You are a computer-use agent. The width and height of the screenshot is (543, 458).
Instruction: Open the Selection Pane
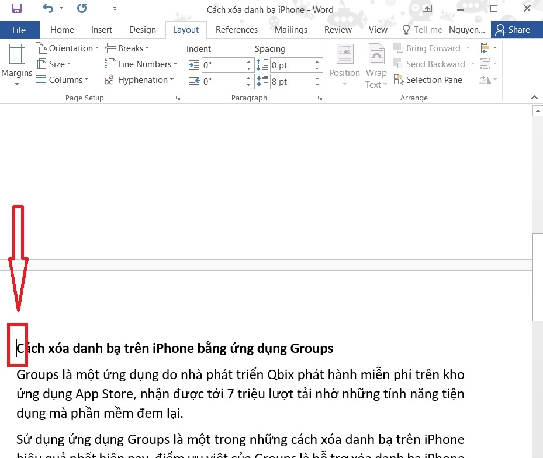(428, 80)
